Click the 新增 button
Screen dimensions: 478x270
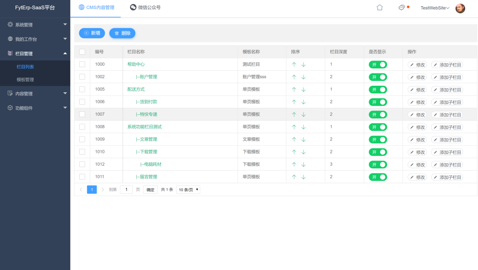[92, 33]
